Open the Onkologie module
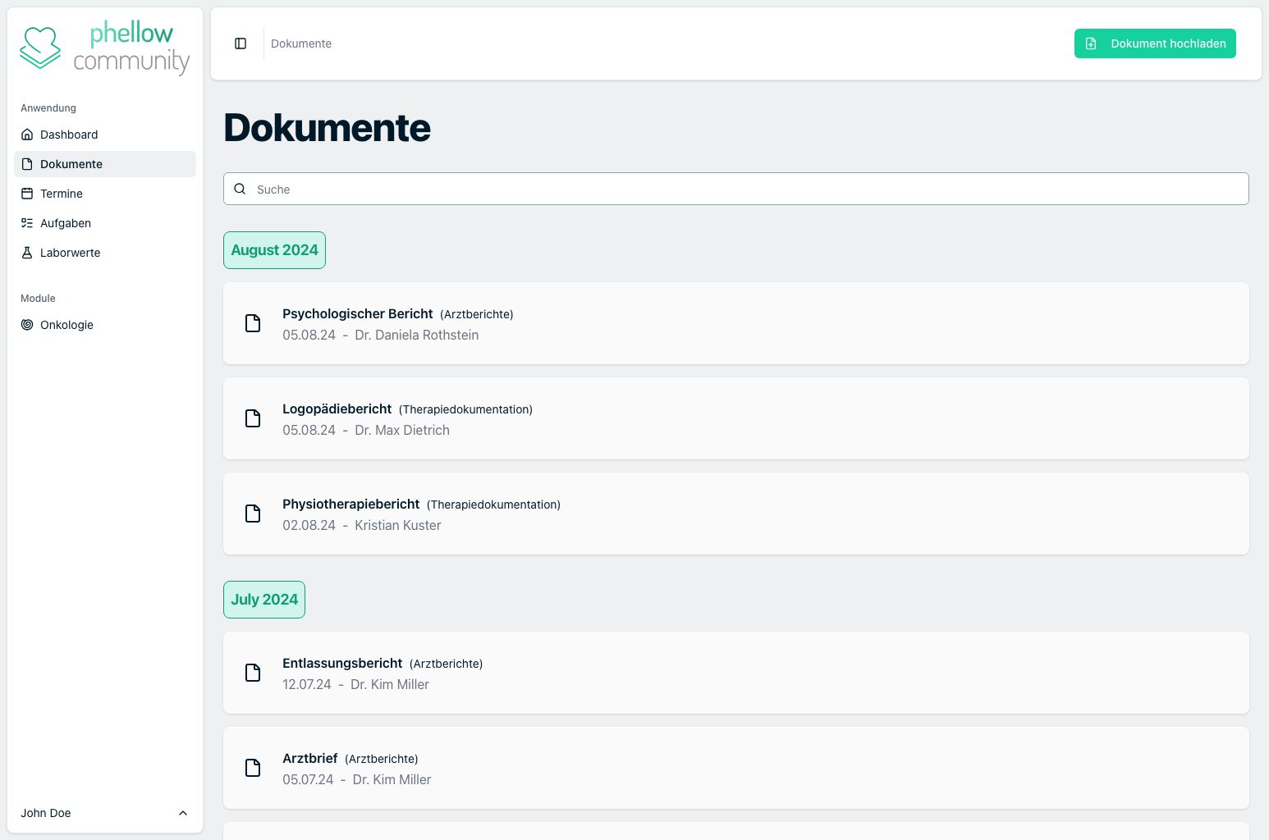The height and width of the screenshot is (840, 1269). (x=105, y=325)
